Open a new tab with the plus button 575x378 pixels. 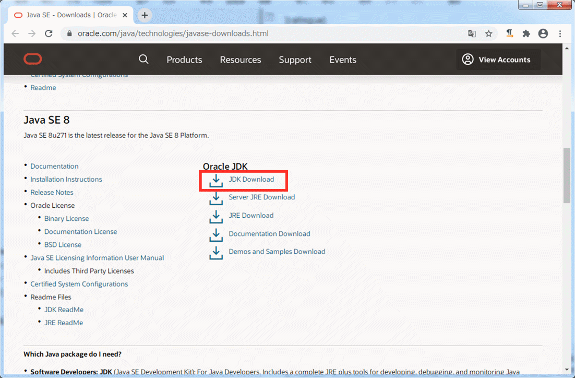point(145,15)
